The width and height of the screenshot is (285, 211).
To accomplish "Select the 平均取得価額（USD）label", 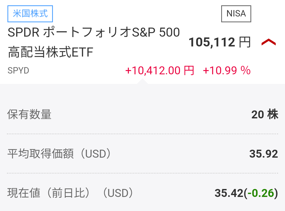I will pos(58,153).
